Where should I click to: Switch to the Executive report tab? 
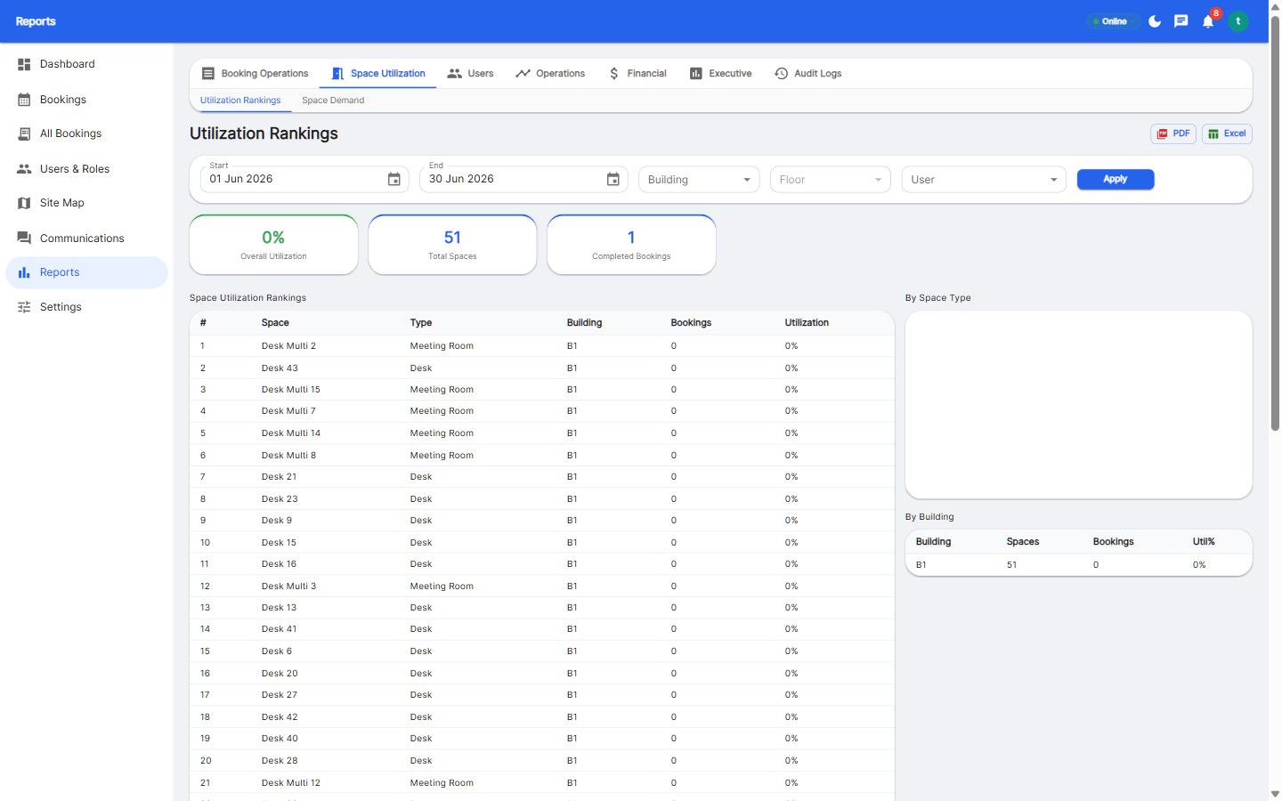pos(720,74)
